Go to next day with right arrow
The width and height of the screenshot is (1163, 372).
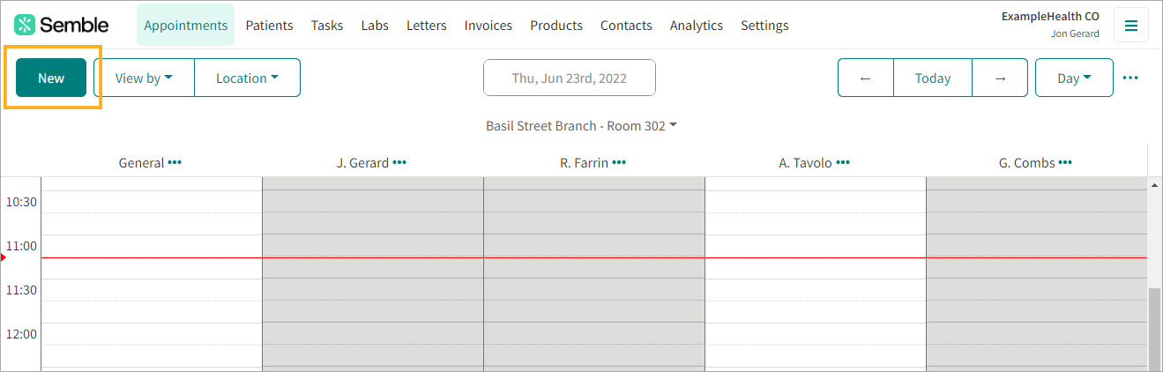pyautogui.click(x=1000, y=78)
